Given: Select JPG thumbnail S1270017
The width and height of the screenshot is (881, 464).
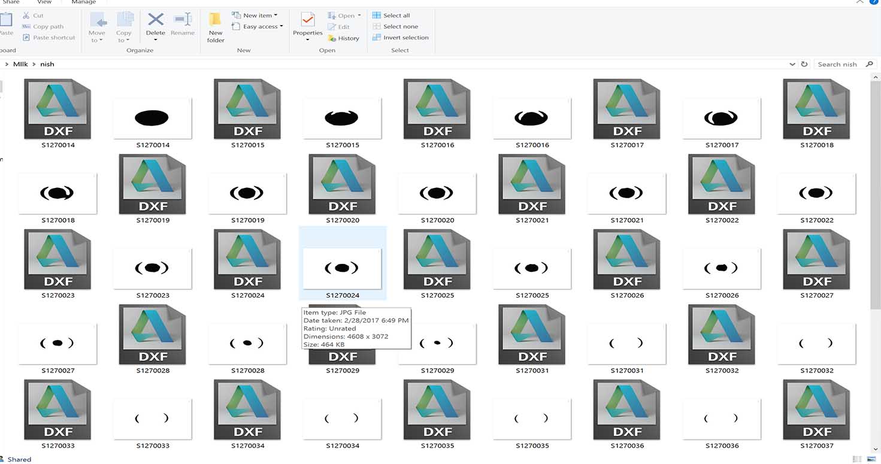Looking at the screenshot, I should click(x=722, y=118).
